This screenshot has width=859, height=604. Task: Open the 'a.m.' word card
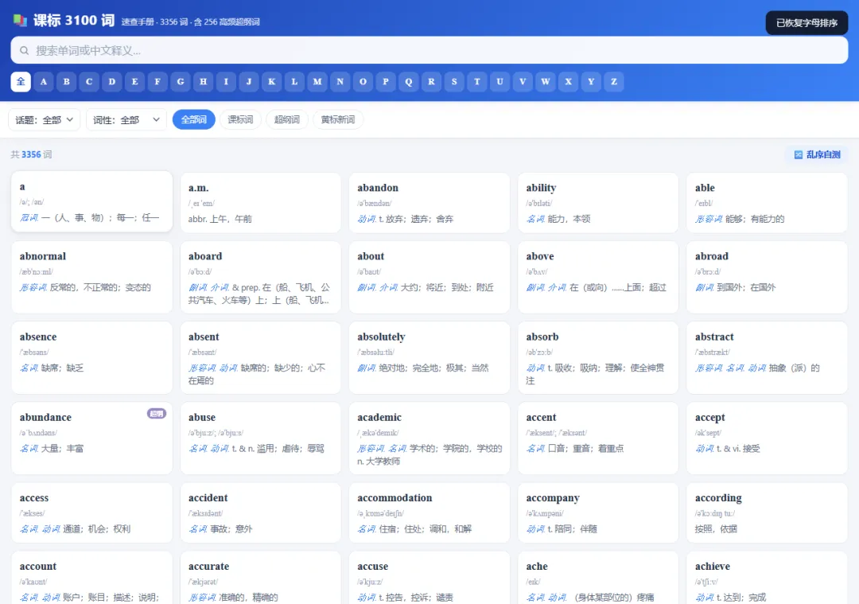(x=261, y=203)
